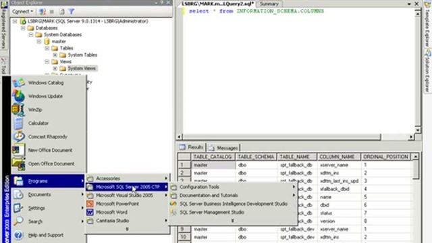Collapse the Databases folder node
Image resolution: width=432 pixels, height=243 pixels.
pos(23,28)
